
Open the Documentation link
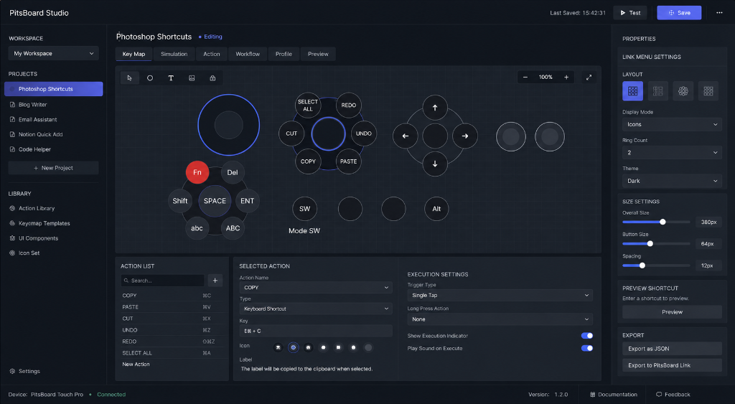(614, 395)
